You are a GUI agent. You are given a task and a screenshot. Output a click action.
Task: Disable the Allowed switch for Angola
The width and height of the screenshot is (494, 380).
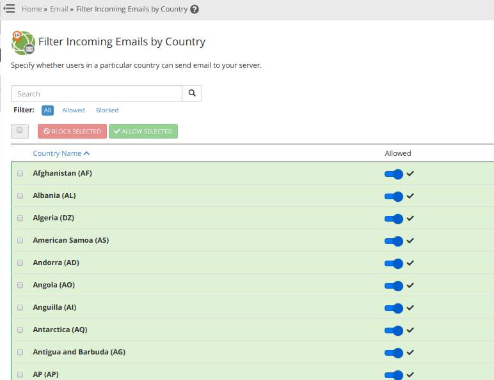pos(394,285)
